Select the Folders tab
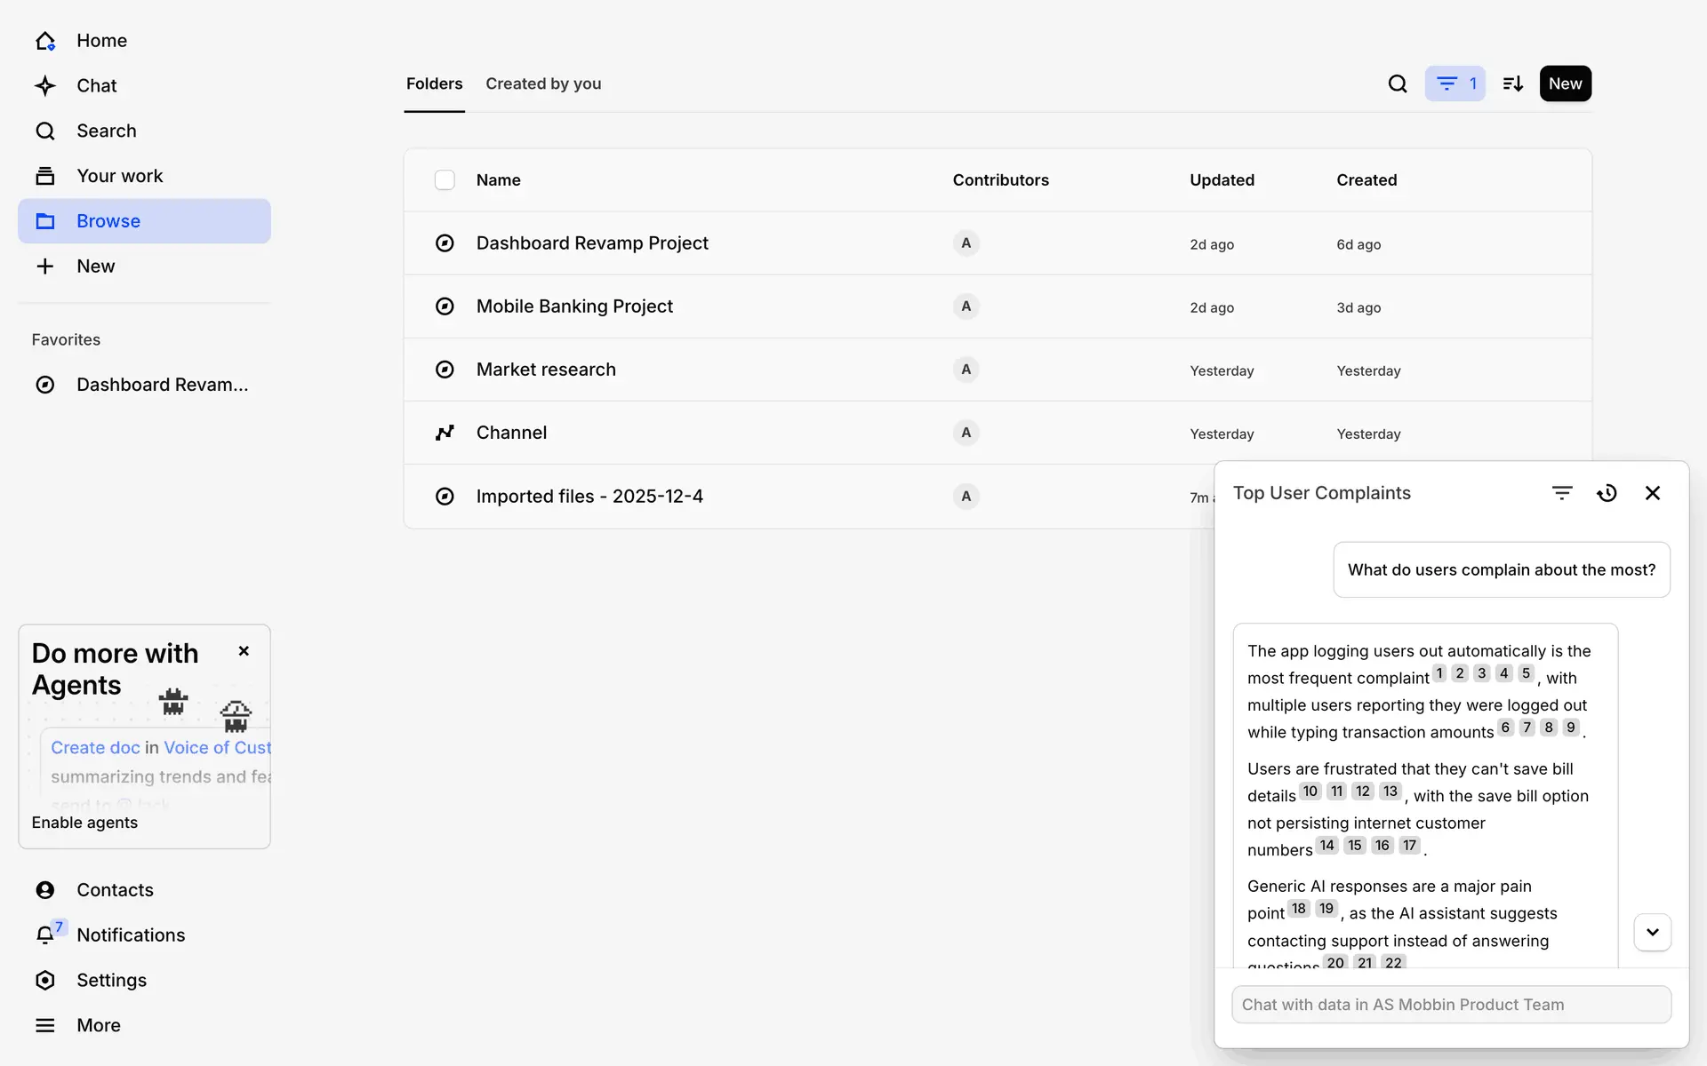 click(x=434, y=84)
